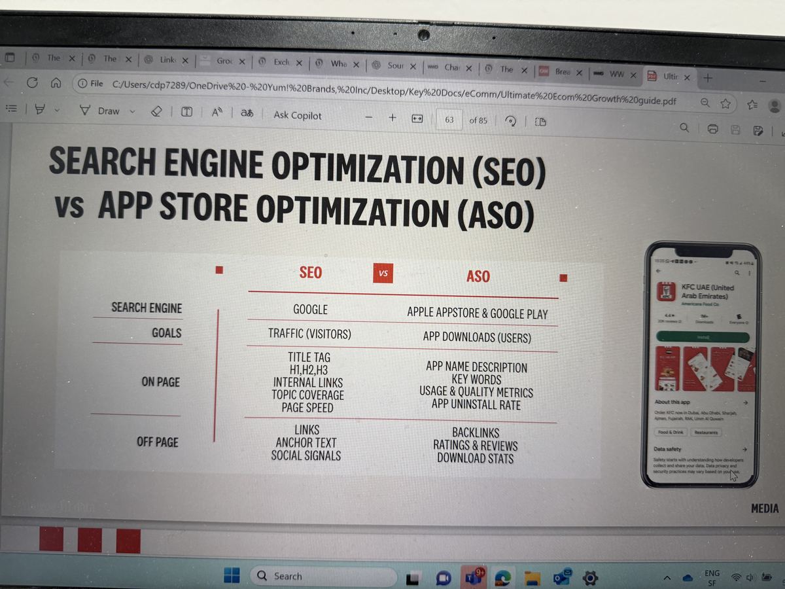Expand the Draw options dropdown
The height and width of the screenshot is (589, 785).
coord(132,111)
